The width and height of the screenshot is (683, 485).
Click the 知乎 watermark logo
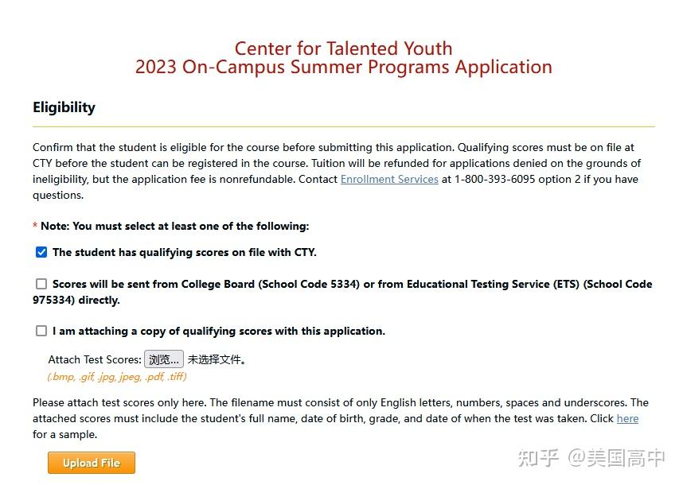pyautogui.click(x=538, y=457)
